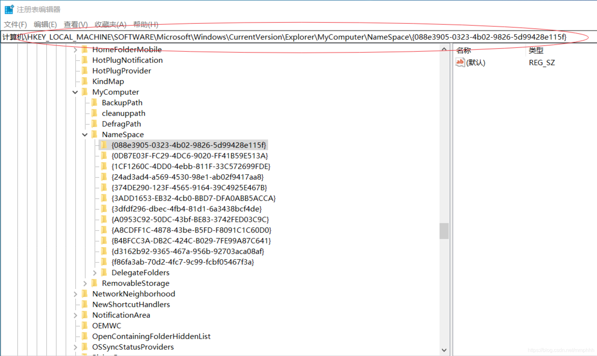Click folder icon of {24ad3ad4-a569-4530-98e1-ab02f9417aa8}
The image size is (597, 356).
(x=104, y=177)
